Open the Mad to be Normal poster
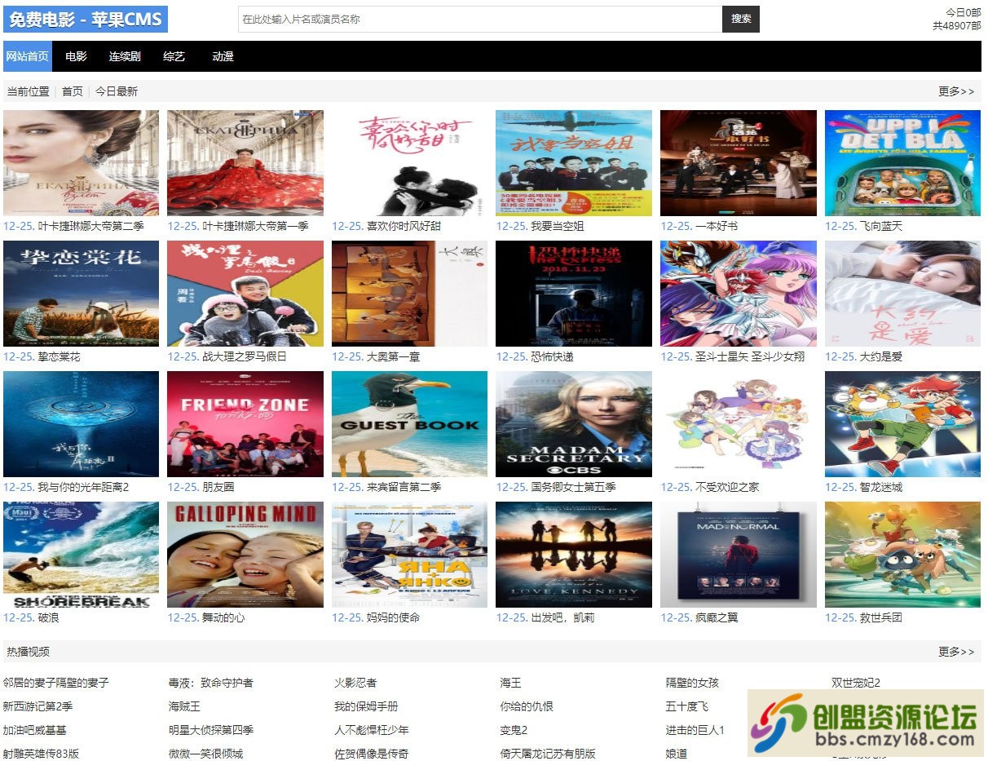Viewport: 988px width, 761px height. point(739,555)
